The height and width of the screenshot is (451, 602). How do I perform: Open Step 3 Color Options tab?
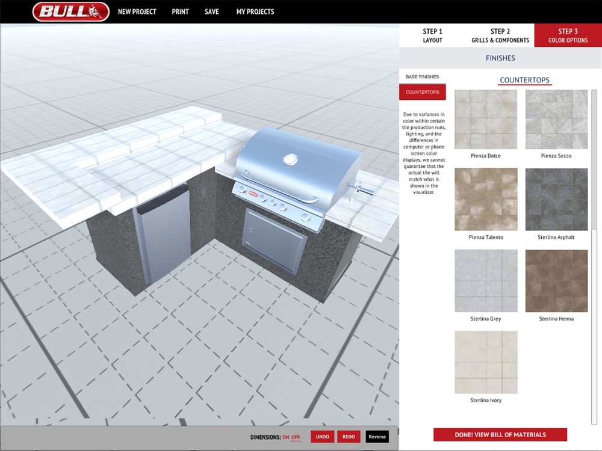click(568, 35)
